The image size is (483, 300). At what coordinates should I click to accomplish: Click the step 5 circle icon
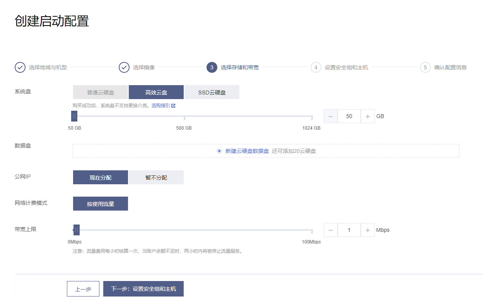tap(425, 67)
